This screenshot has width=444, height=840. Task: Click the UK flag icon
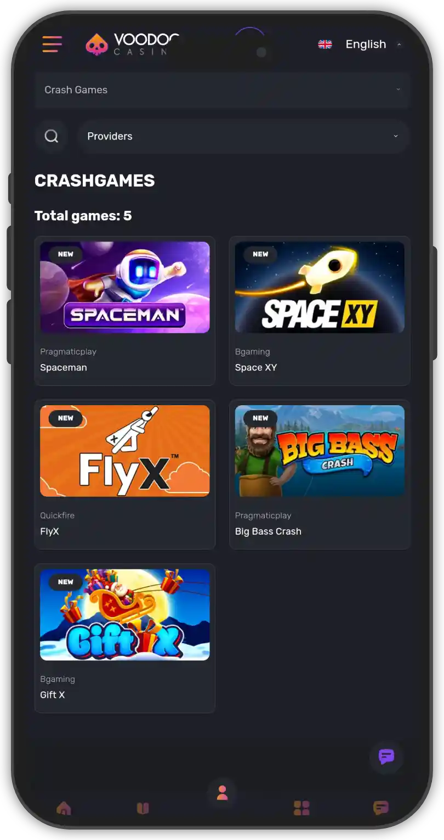(325, 44)
